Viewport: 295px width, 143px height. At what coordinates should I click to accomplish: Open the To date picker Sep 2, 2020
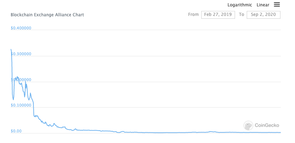click(263, 15)
